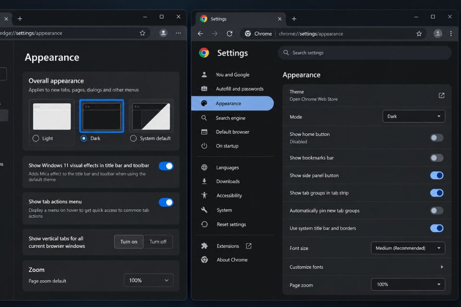Disable Show side panel button toggle
The height and width of the screenshot is (307, 461).
(x=437, y=176)
